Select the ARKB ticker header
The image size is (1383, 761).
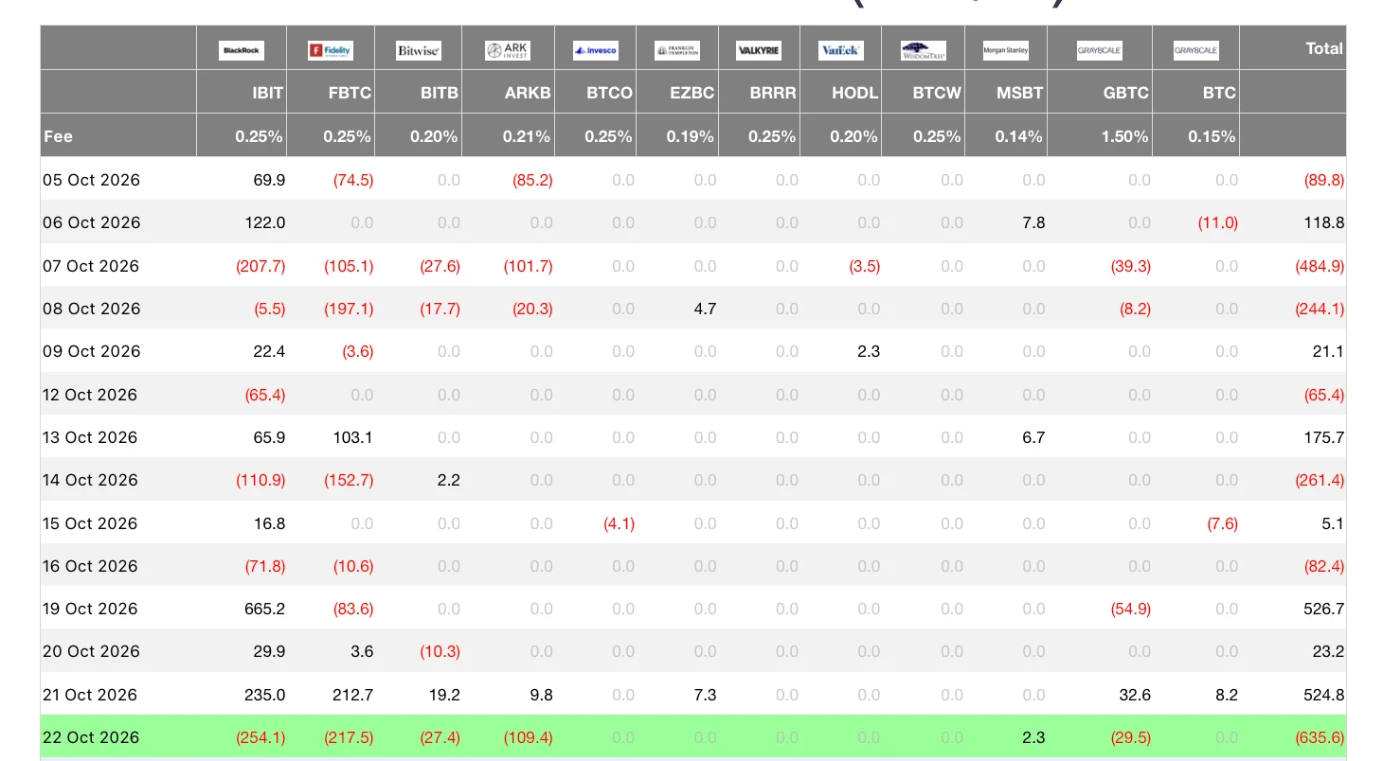coord(528,93)
